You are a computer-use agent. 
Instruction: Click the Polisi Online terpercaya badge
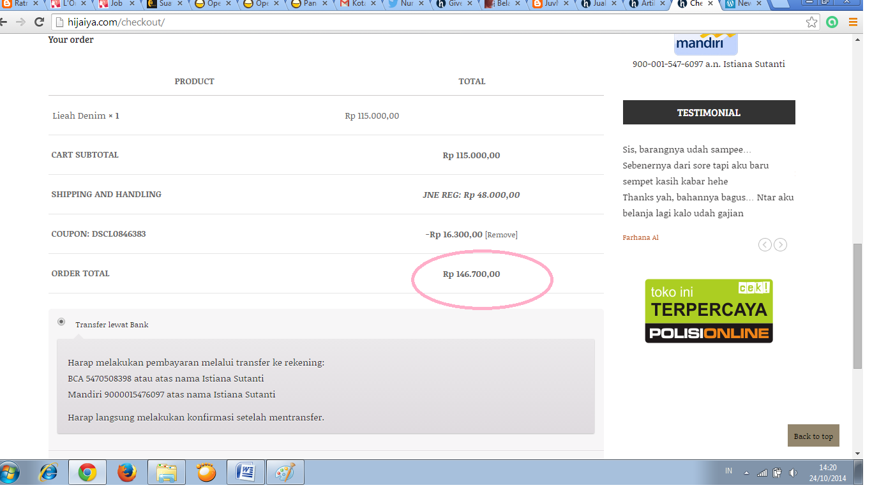pos(709,311)
